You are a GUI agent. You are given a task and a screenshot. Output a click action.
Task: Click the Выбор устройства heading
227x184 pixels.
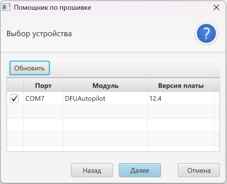[x=39, y=34]
